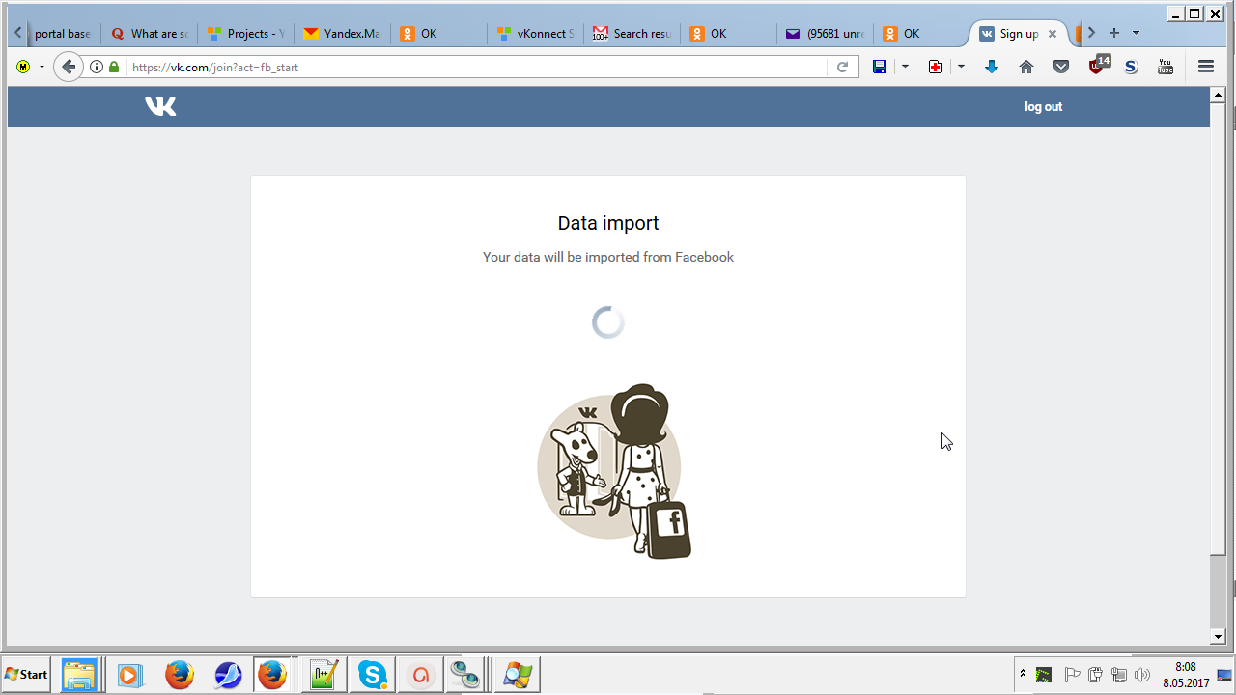Viewport: 1236px width, 695px height.
Task: Open the binoculars app on the taskbar
Action: 465,675
